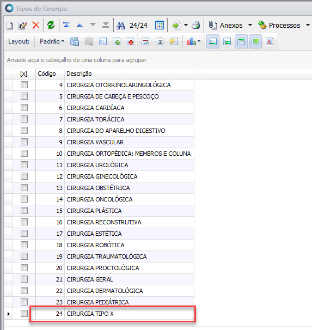Delete record using the red X icon
The height and width of the screenshot is (330, 312).
point(36,25)
